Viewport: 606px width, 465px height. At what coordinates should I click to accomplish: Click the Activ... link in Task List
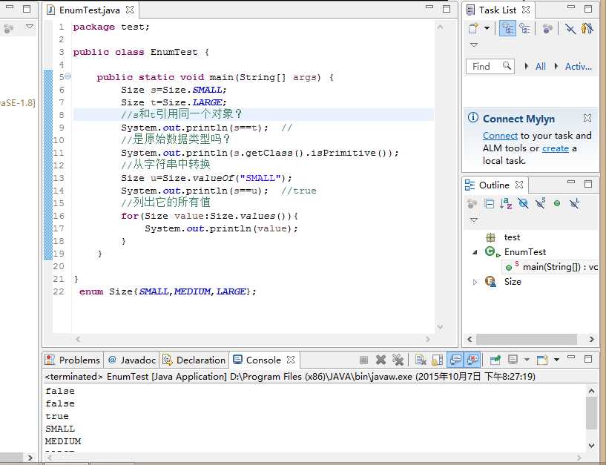tap(578, 67)
